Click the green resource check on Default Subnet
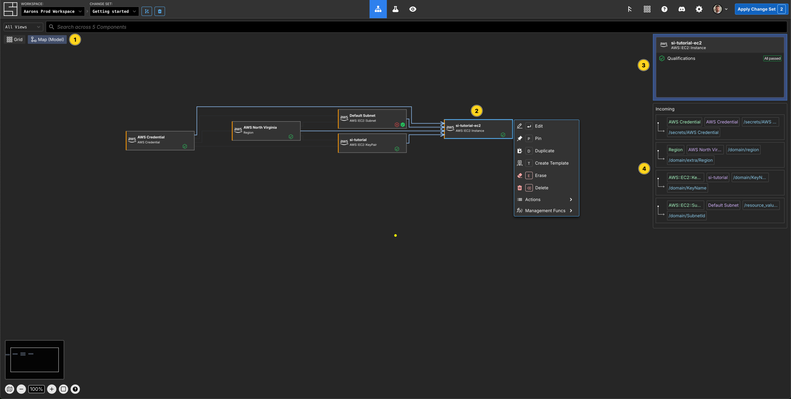This screenshot has width=791, height=399. 402,124
